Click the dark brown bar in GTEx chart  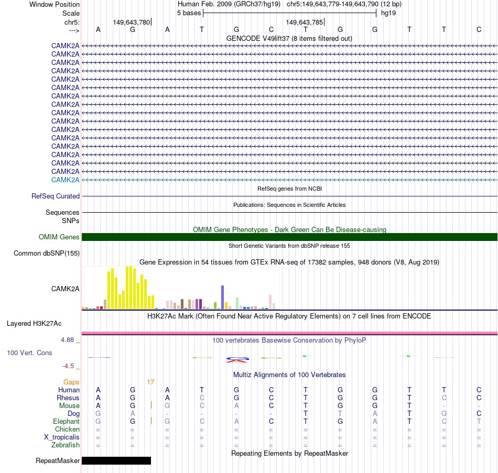click(182, 304)
